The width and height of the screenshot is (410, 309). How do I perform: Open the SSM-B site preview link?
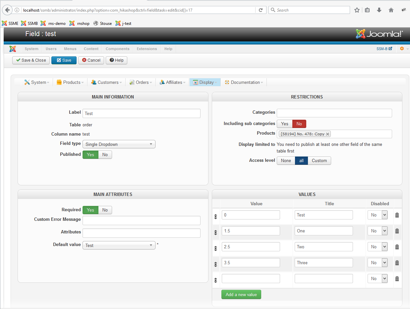pyautogui.click(x=384, y=49)
